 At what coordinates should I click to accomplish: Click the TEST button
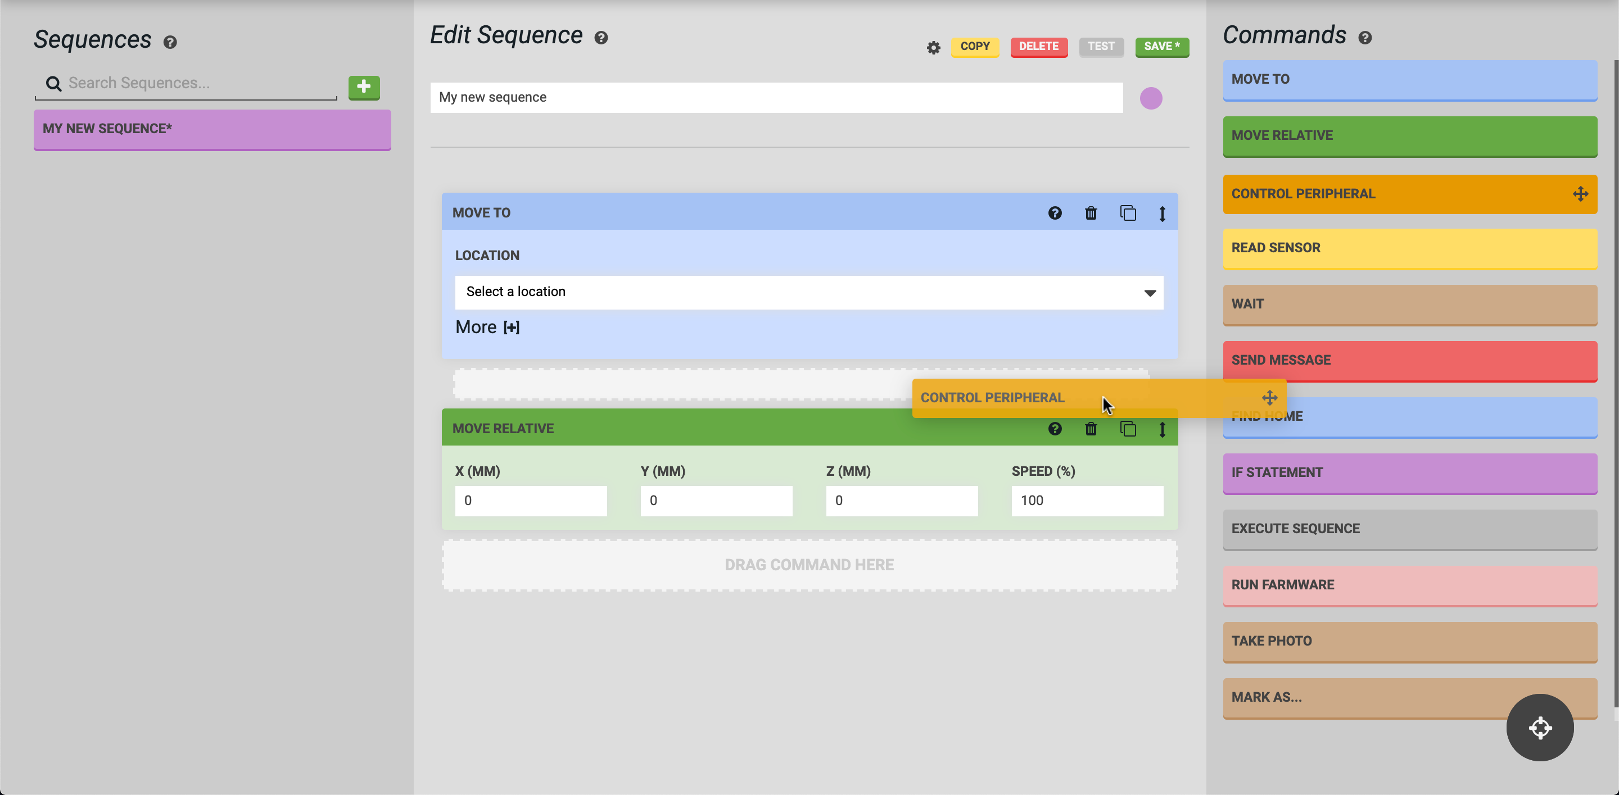click(x=1101, y=47)
